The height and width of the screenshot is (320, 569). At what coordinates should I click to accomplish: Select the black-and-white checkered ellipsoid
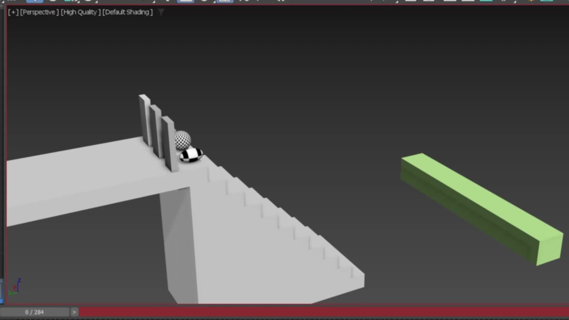191,155
